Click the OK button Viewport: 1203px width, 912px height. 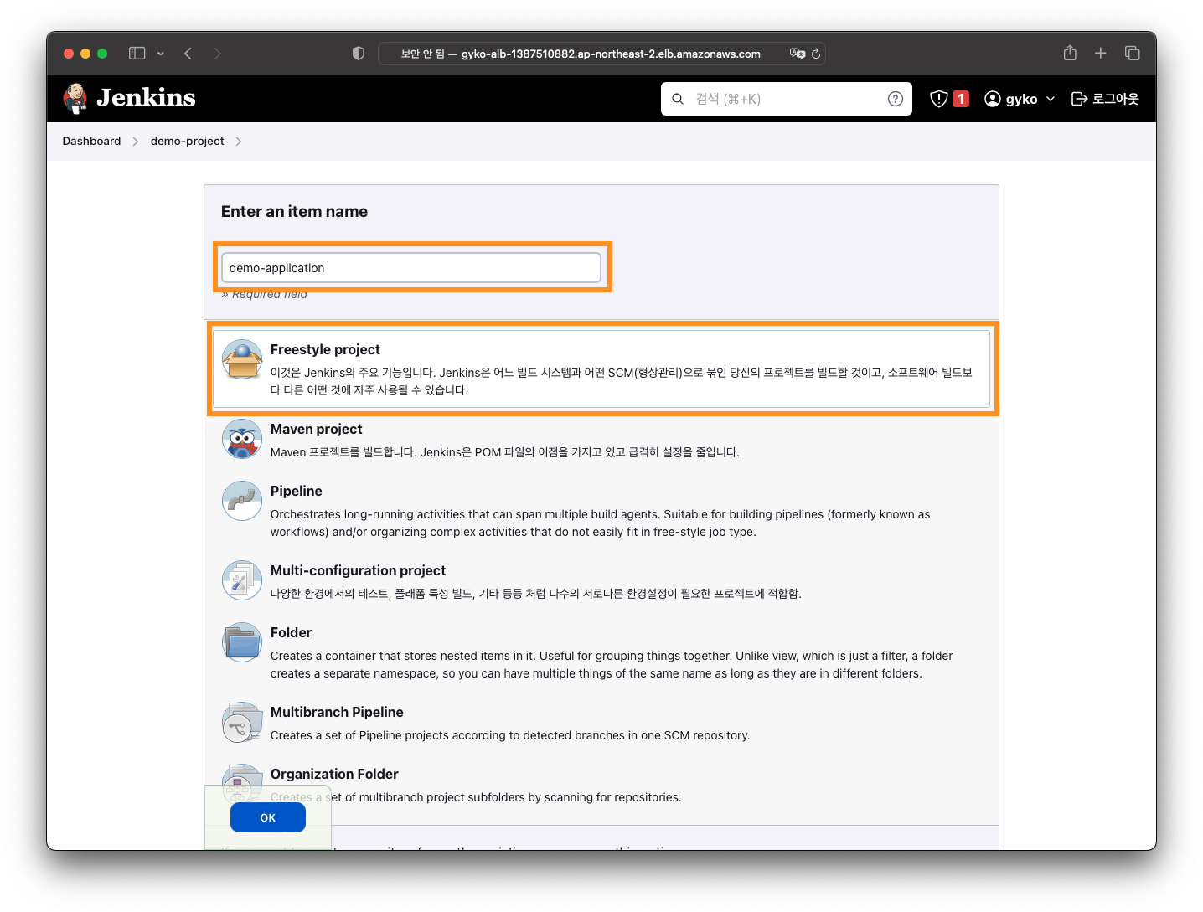tap(268, 817)
